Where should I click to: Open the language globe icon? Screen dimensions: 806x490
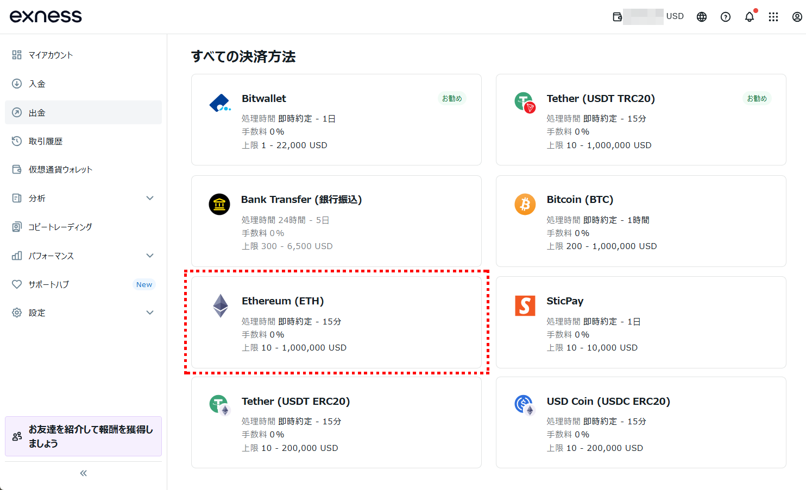702,17
